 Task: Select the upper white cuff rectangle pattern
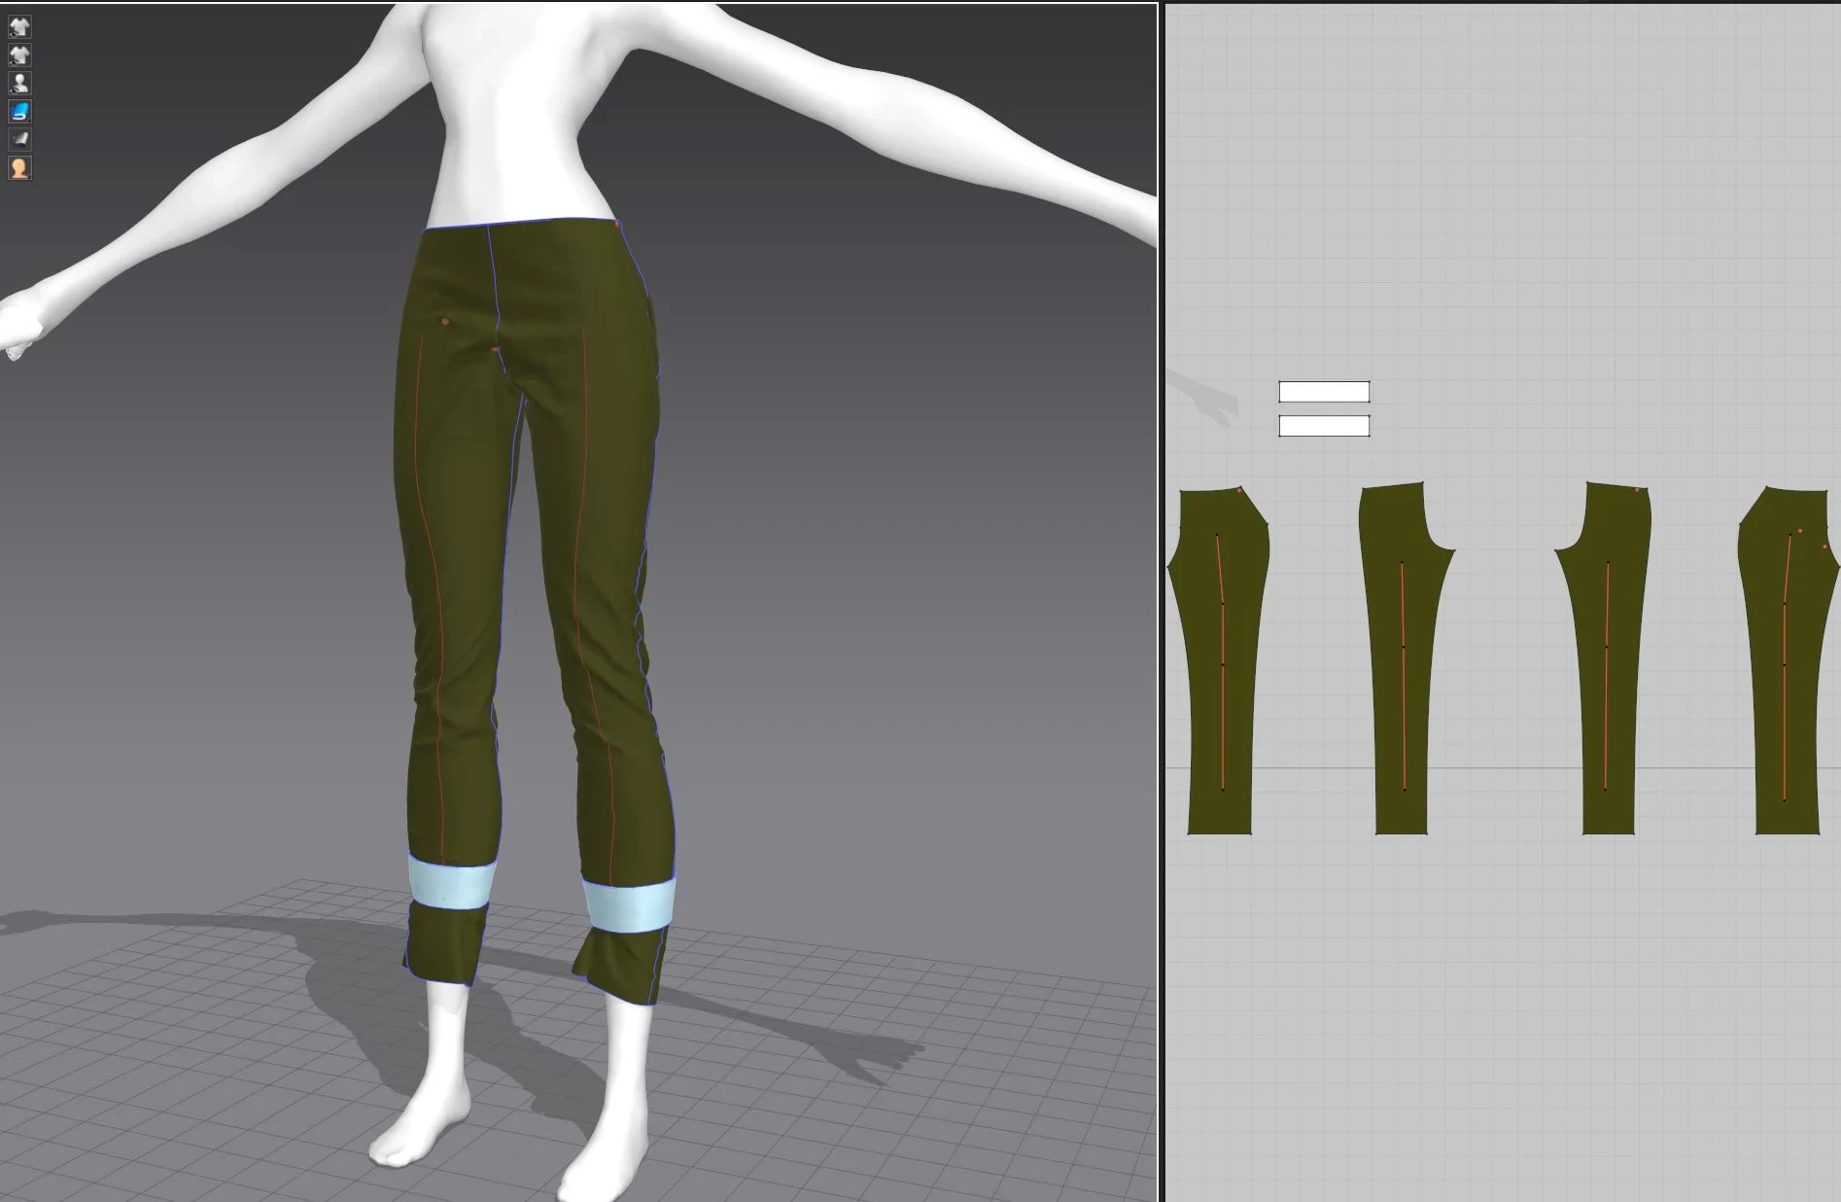pos(1324,392)
